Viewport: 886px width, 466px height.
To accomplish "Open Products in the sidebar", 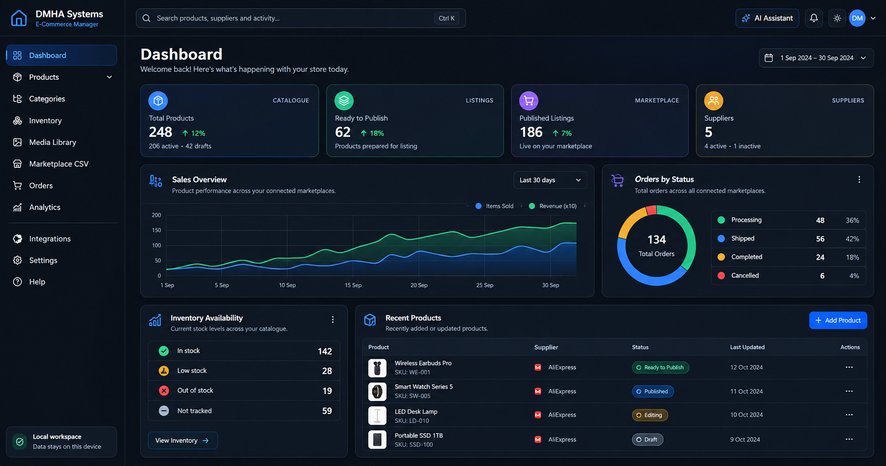I will click(61, 77).
